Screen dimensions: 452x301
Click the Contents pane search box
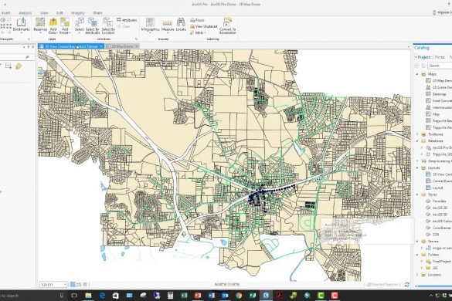point(16,57)
